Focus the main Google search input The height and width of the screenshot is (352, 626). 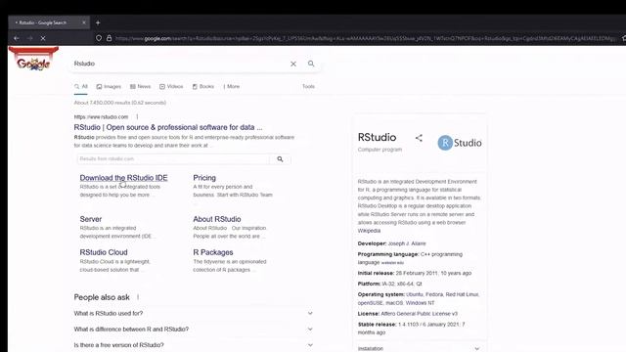[x=180, y=64]
